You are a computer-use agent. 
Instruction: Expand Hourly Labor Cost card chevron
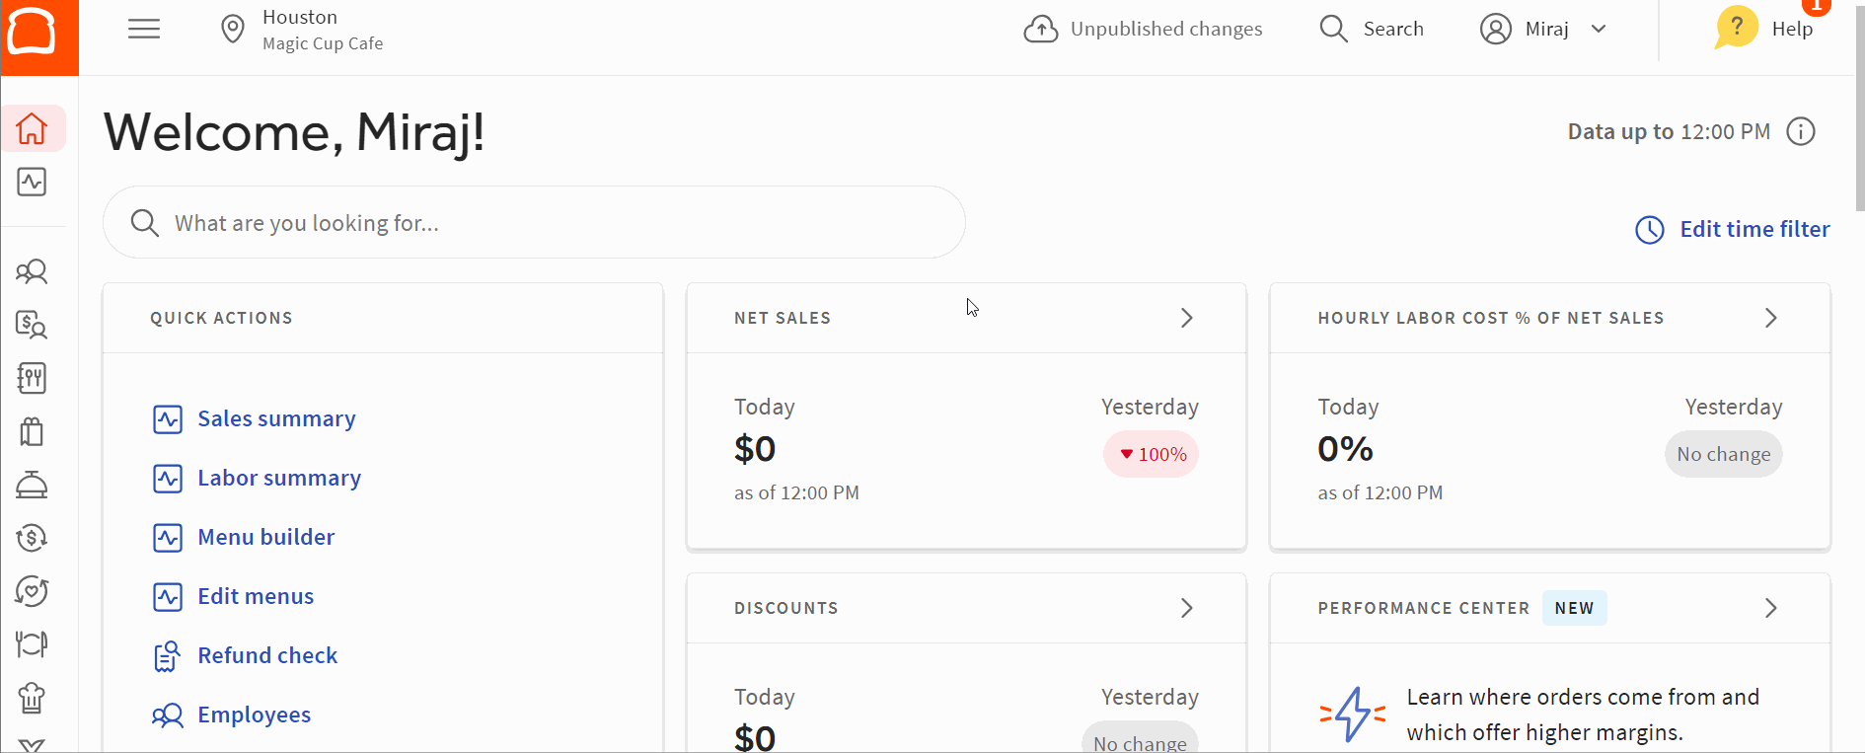pos(1771,318)
